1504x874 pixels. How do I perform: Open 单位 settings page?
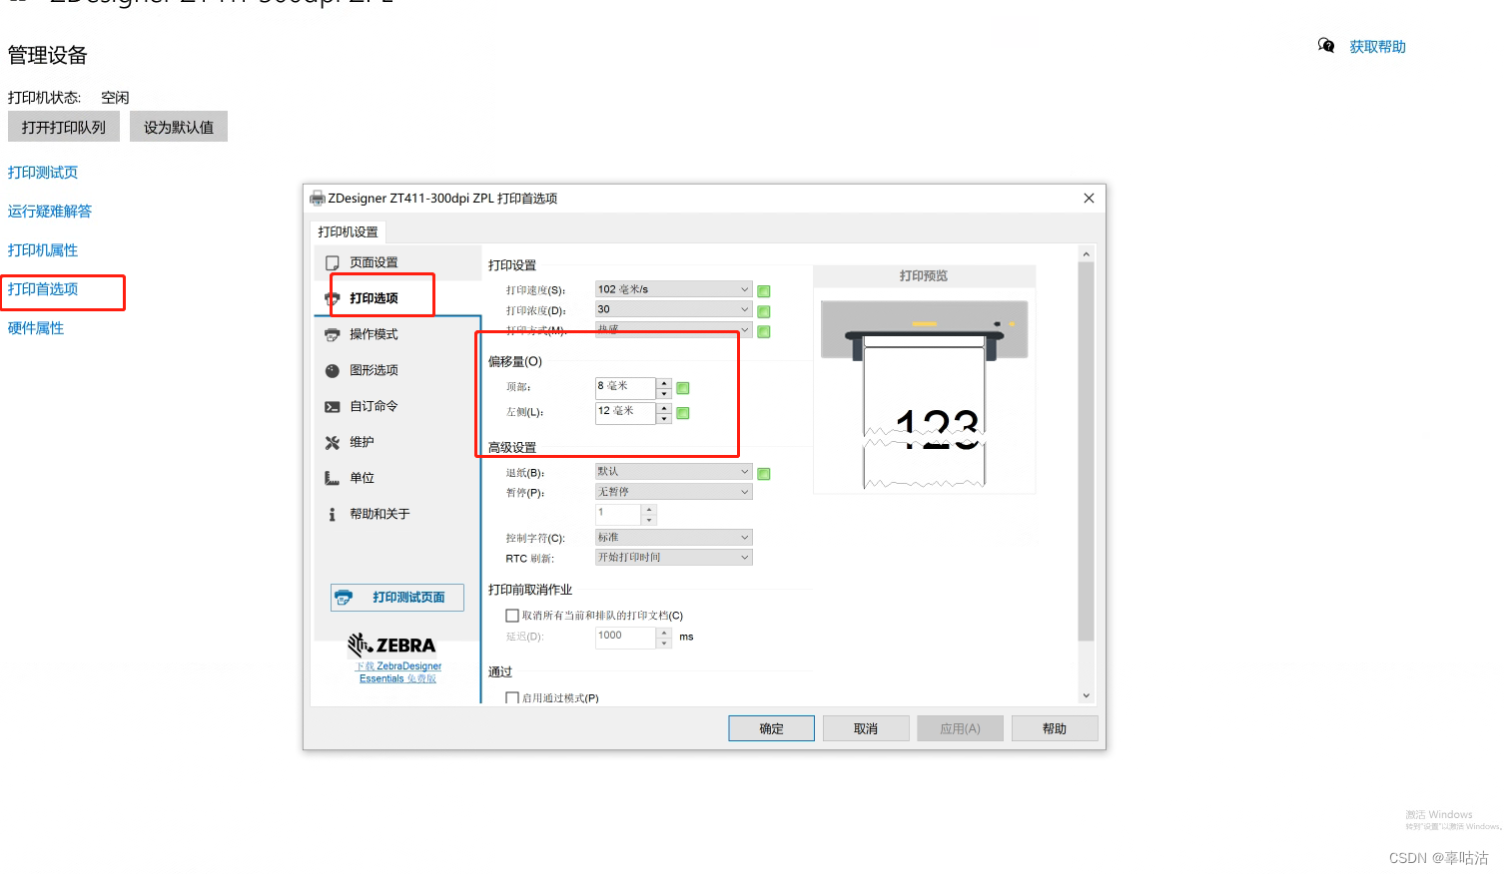362,478
